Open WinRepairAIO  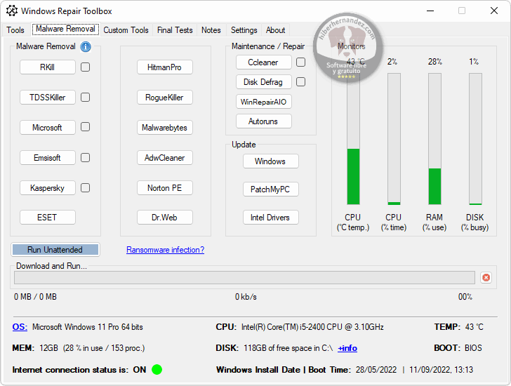point(264,102)
